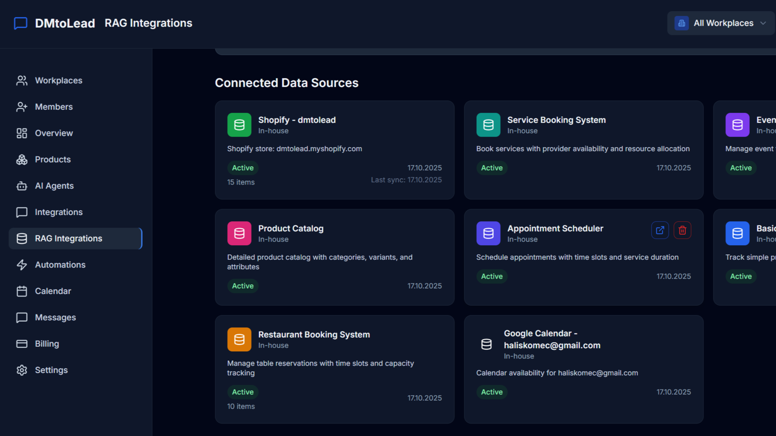Click the orange Restaurant Booking System icon

(x=239, y=340)
